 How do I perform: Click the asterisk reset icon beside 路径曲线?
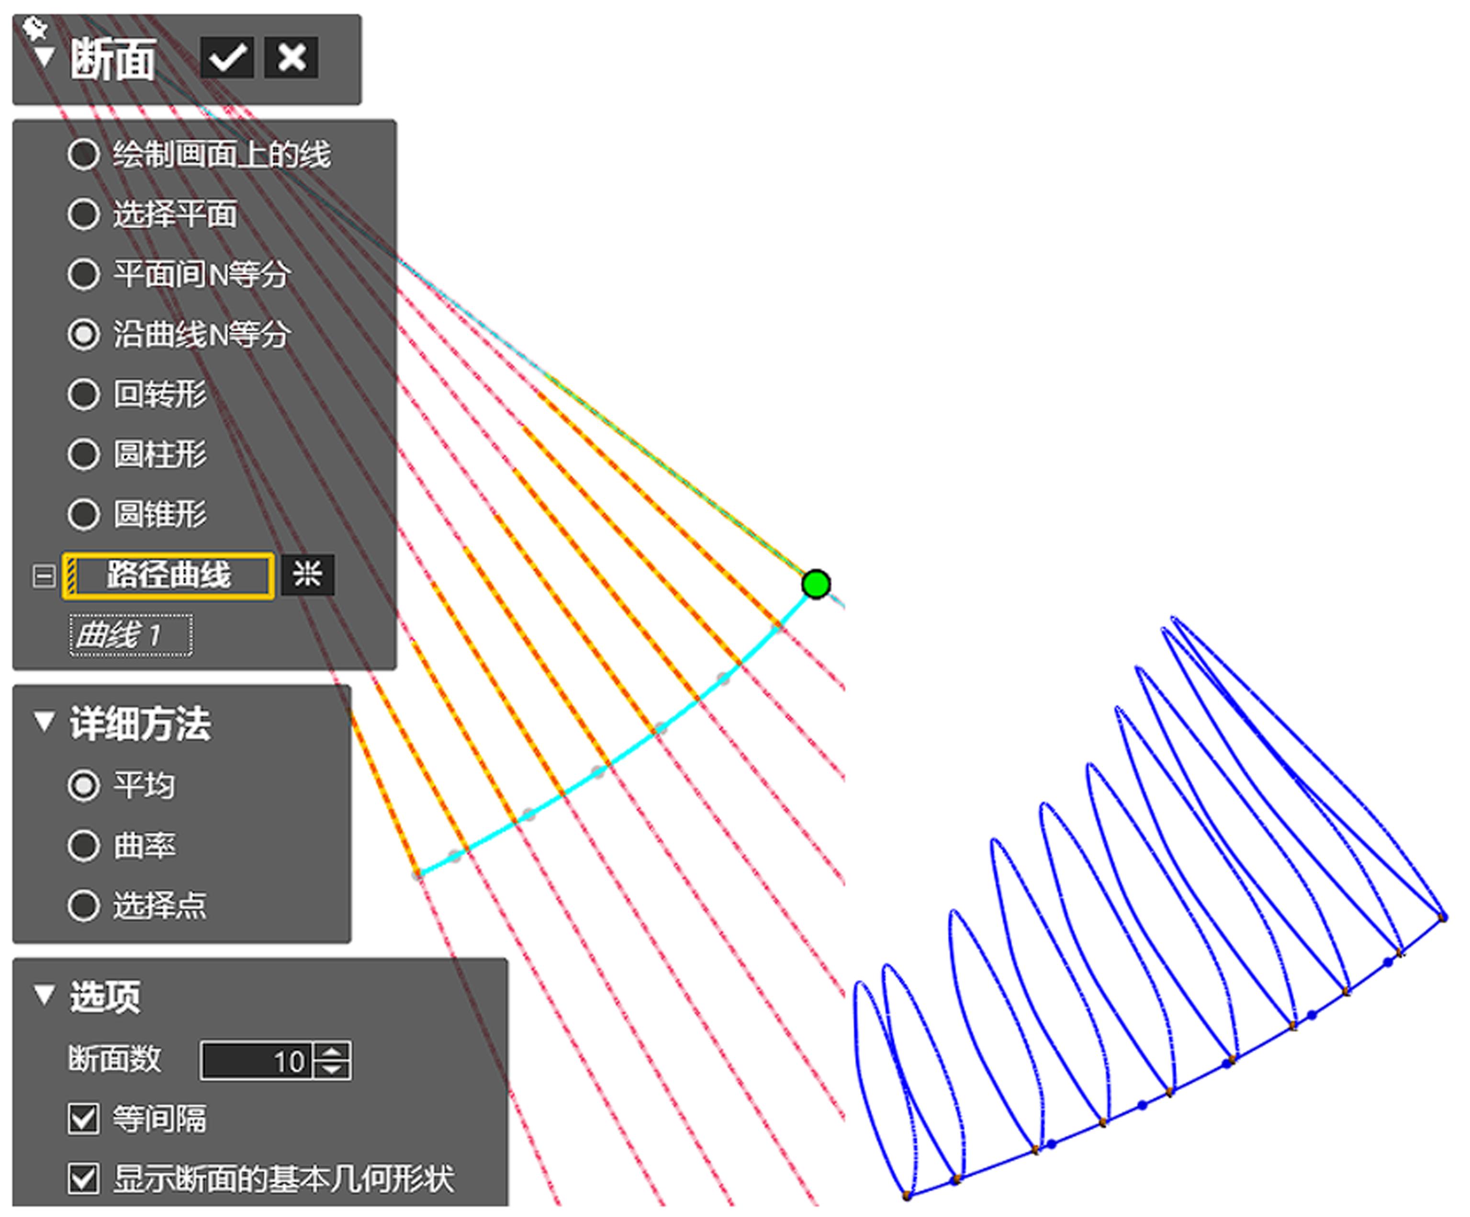(307, 575)
